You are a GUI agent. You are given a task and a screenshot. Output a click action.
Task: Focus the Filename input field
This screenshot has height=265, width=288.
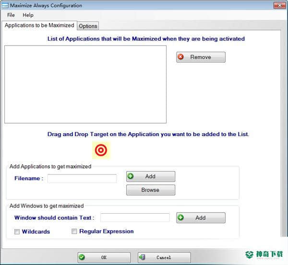82,178
